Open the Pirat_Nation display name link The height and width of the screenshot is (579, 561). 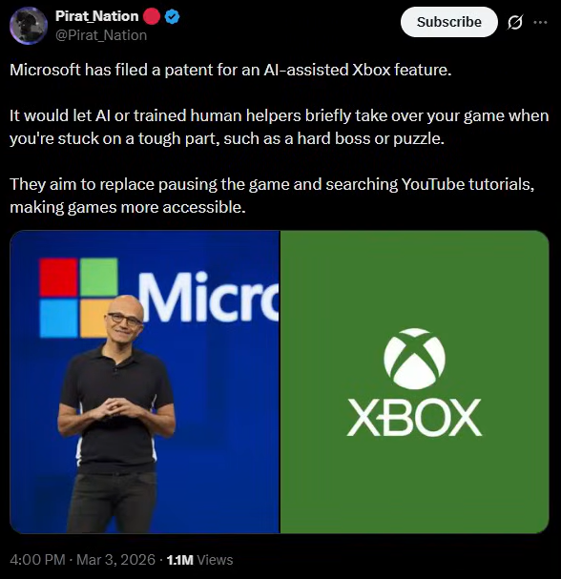(x=96, y=16)
